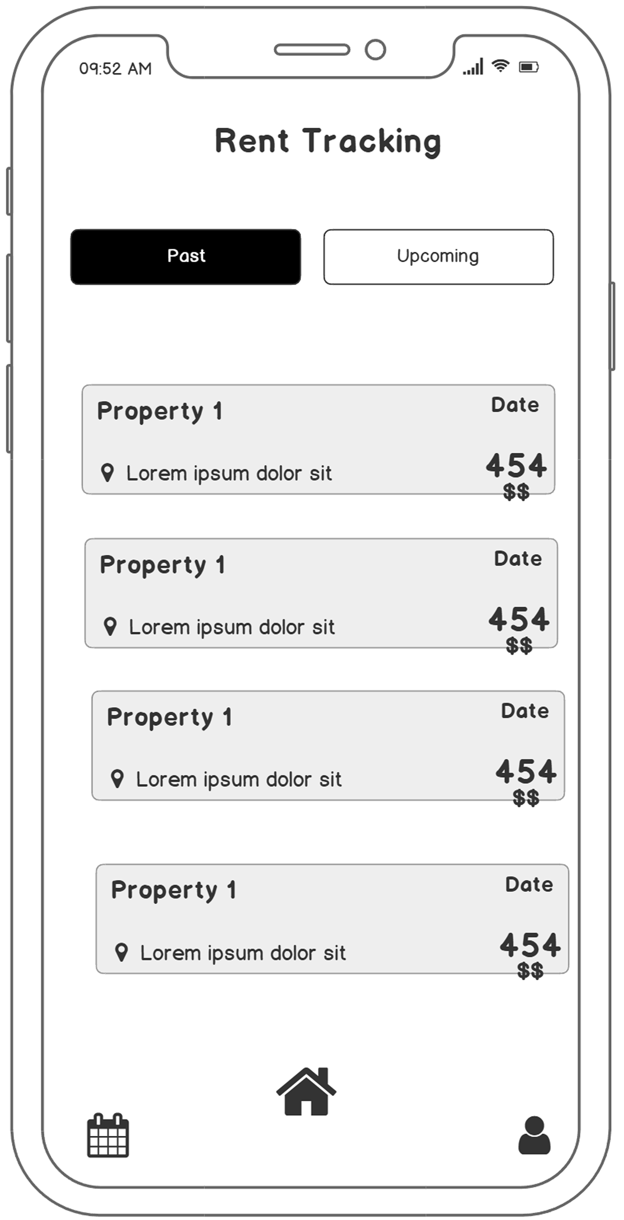Click the Rent Tracking page title

coord(328,141)
